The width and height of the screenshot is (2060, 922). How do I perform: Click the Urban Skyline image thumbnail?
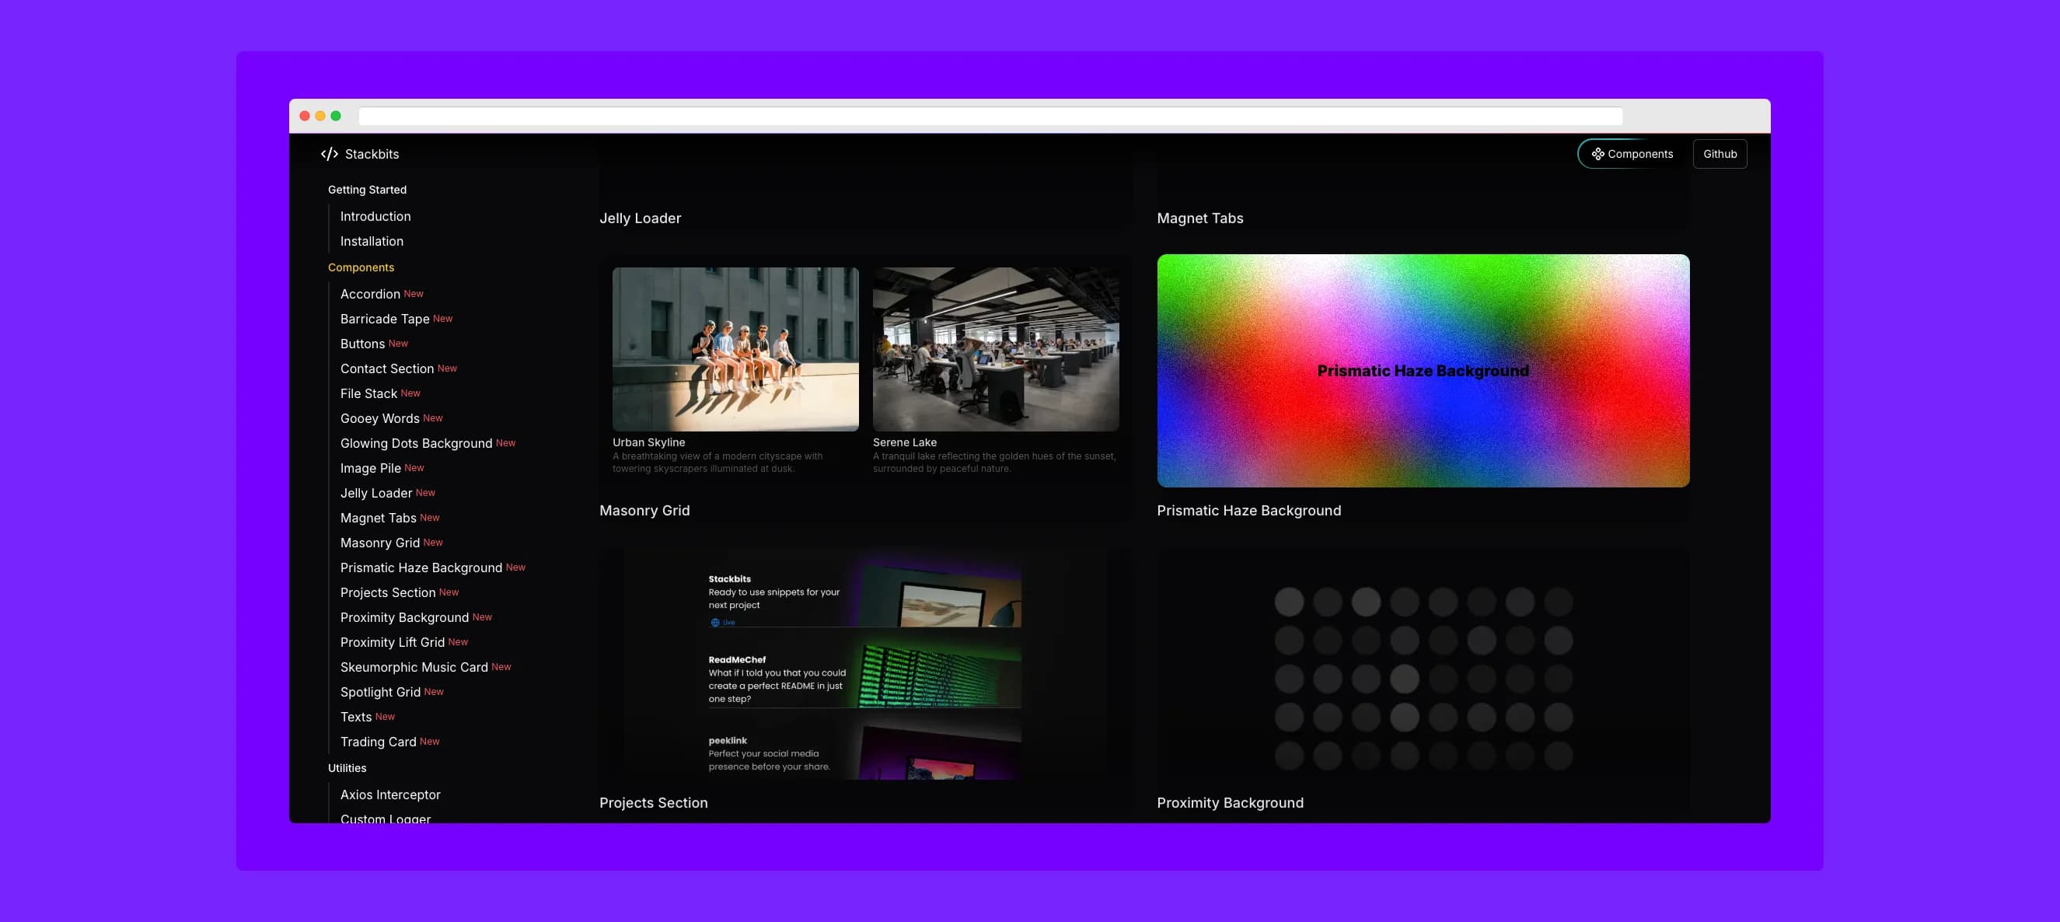(x=735, y=350)
